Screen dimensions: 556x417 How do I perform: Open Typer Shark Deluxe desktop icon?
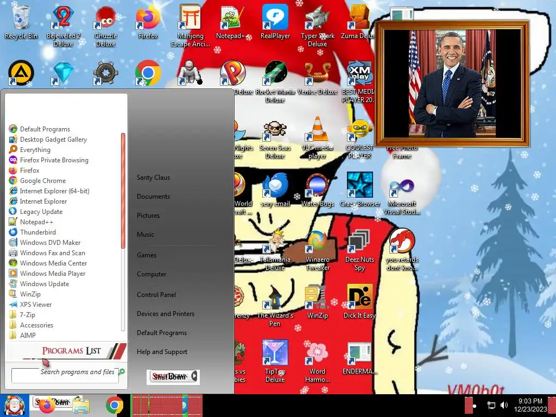(317, 25)
